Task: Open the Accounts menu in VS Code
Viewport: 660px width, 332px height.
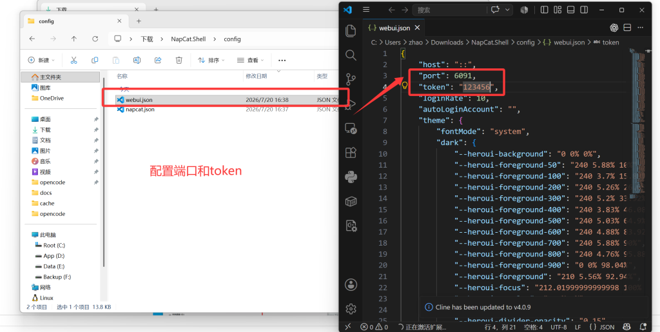Action: [x=351, y=285]
